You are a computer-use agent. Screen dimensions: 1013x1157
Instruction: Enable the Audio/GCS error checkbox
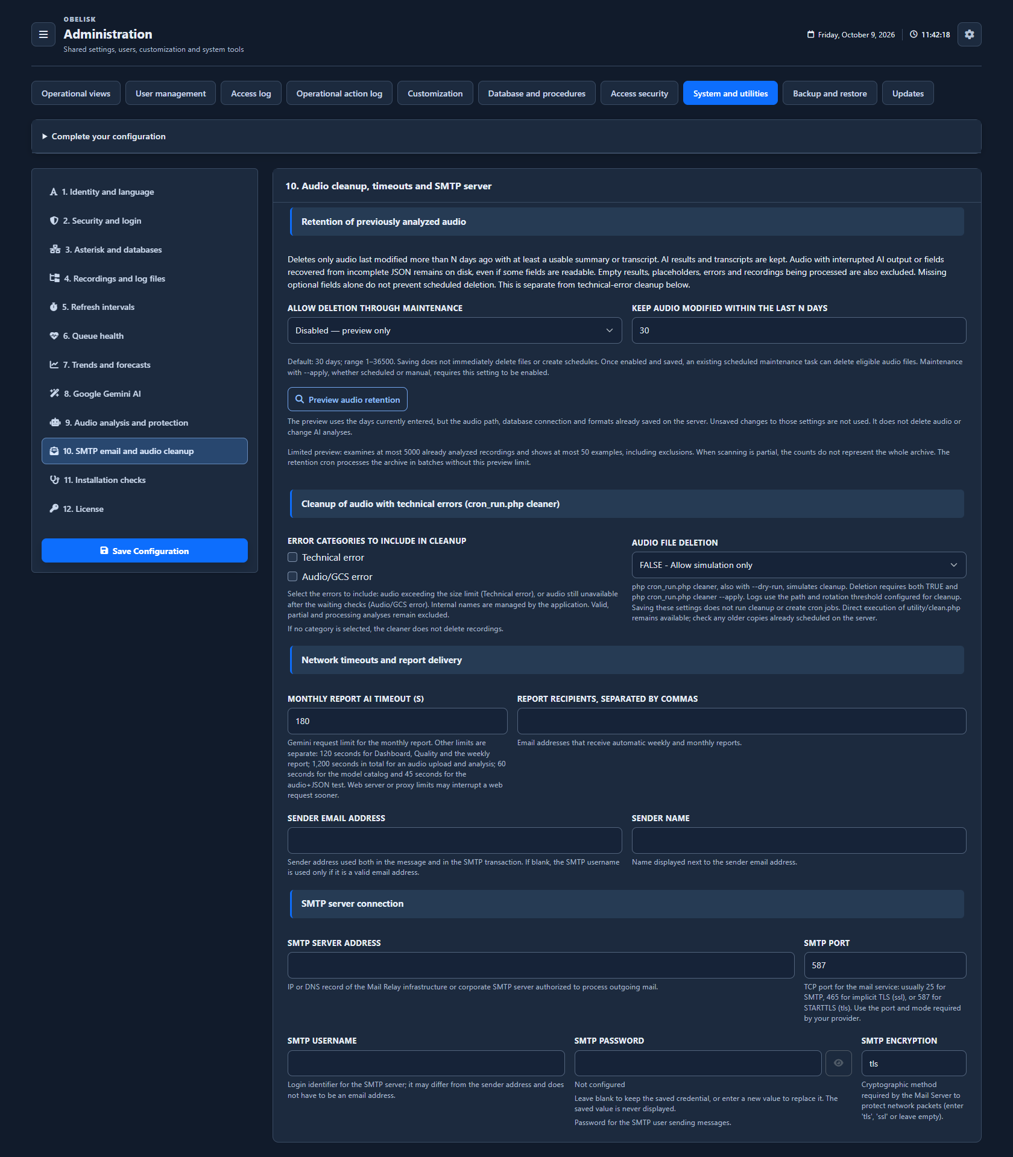292,576
